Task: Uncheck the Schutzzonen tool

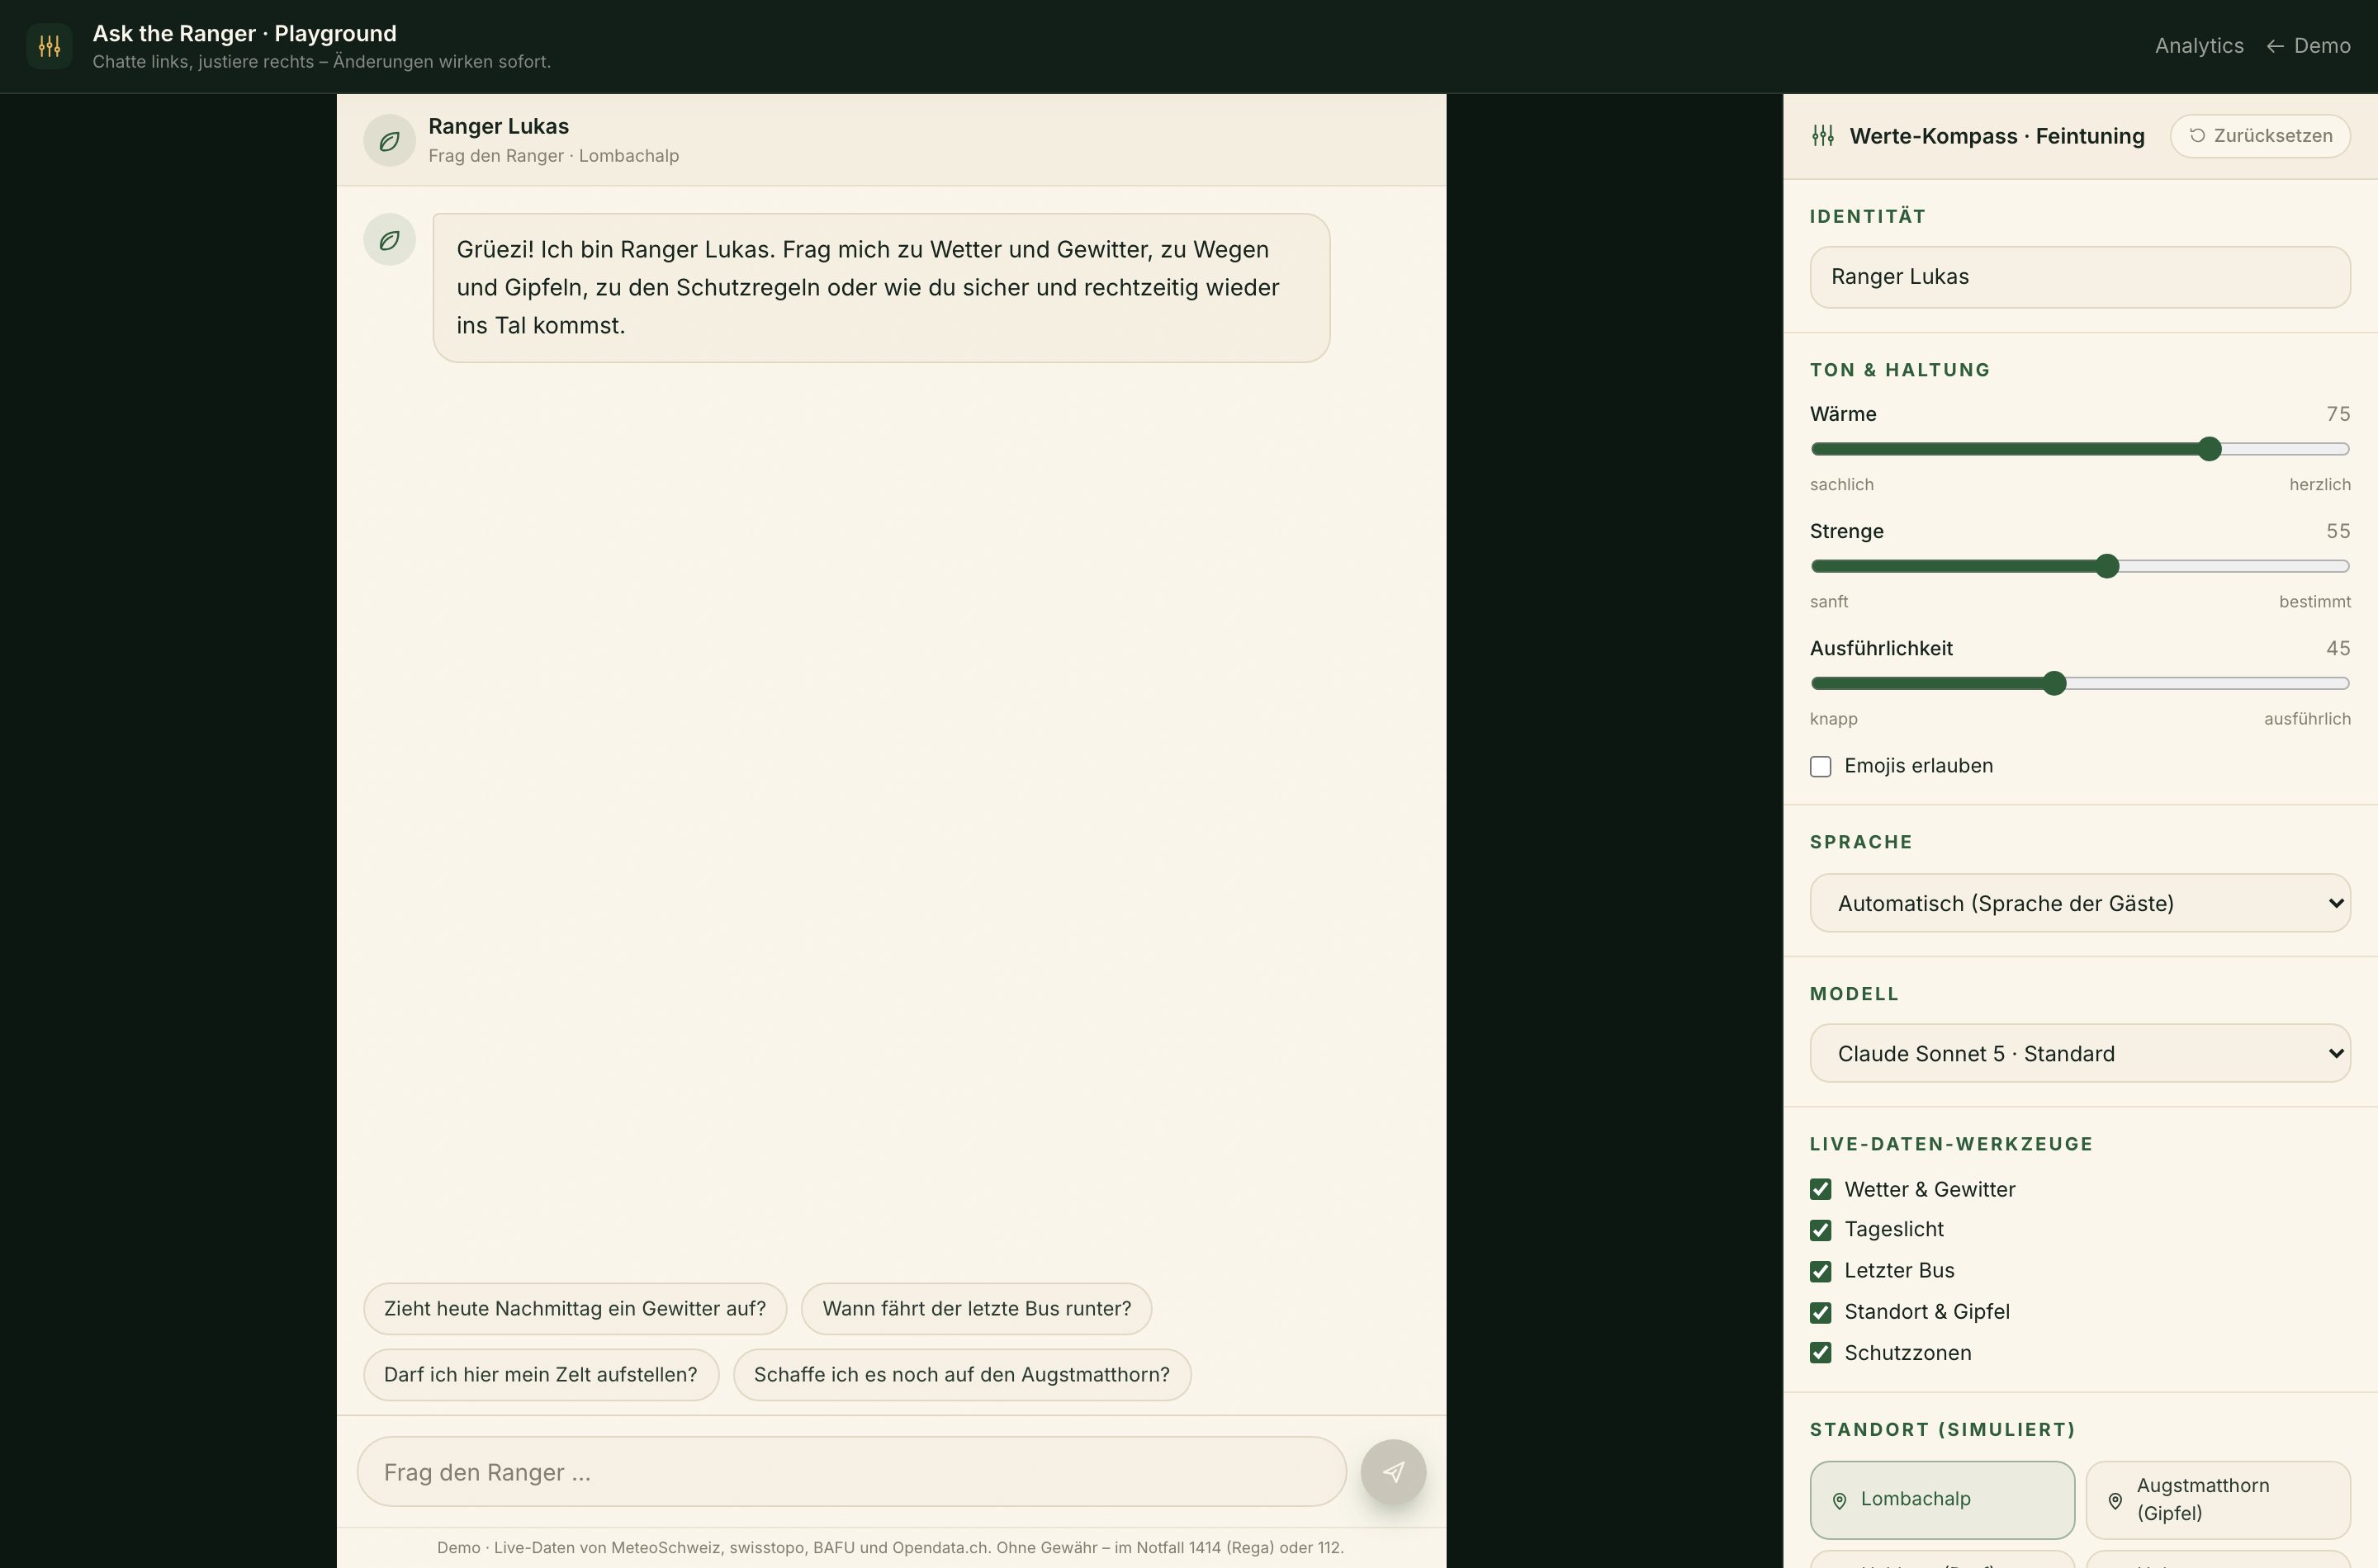Action: pos(1821,1353)
